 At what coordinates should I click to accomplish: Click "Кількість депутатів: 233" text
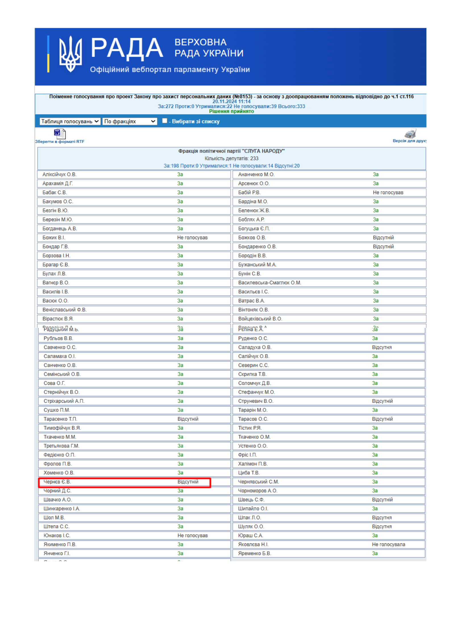231,158
